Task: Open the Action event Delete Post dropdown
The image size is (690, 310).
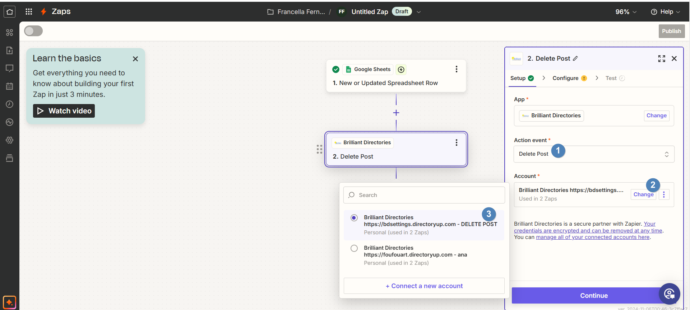Action: (594, 154)
